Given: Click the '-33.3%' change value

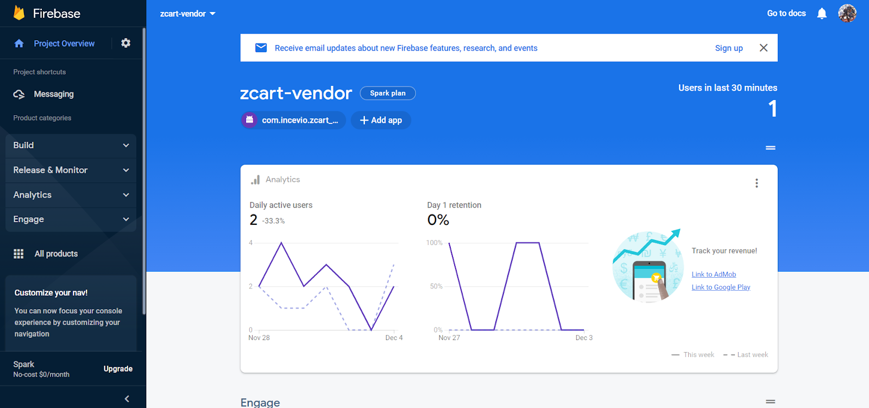Looking at the screenshot, I should pos(273,221).
